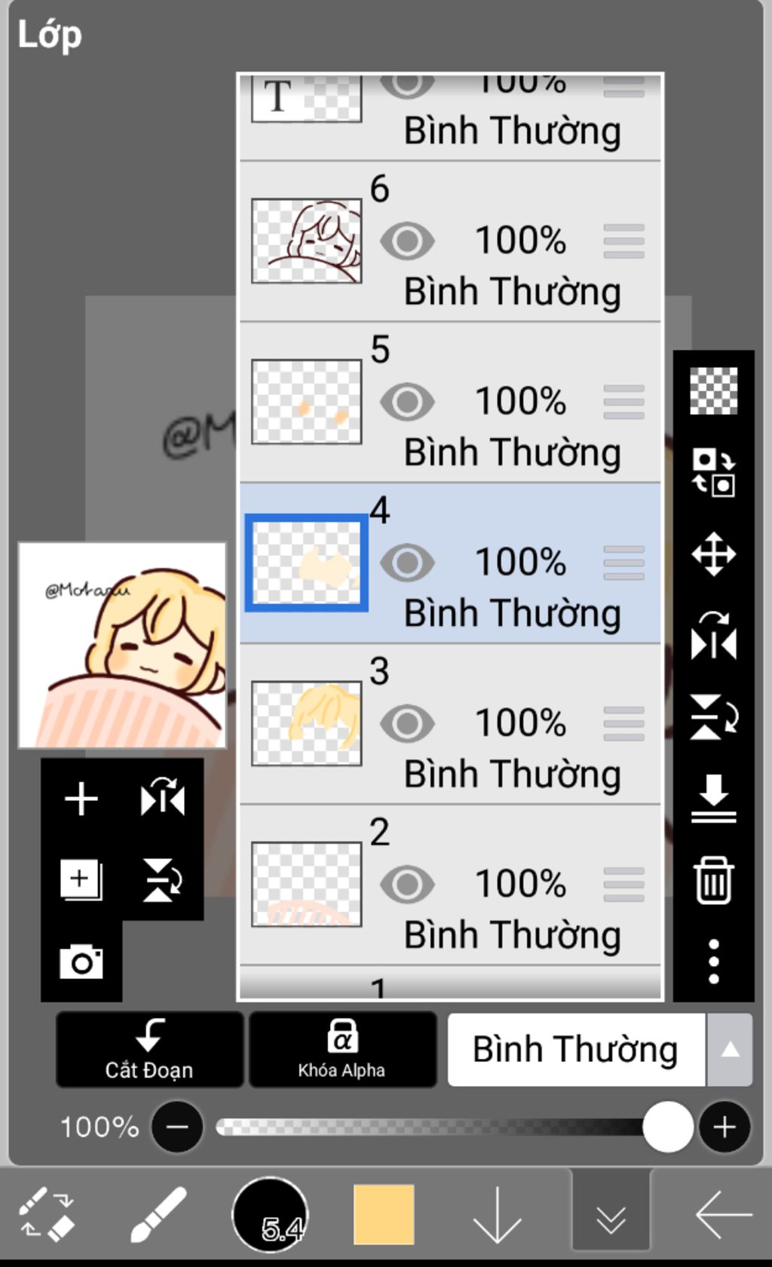This screenshot has height=1267, width=772.
Task: Select the brush tool in bottom bar
Action: tap(159, 1214)
